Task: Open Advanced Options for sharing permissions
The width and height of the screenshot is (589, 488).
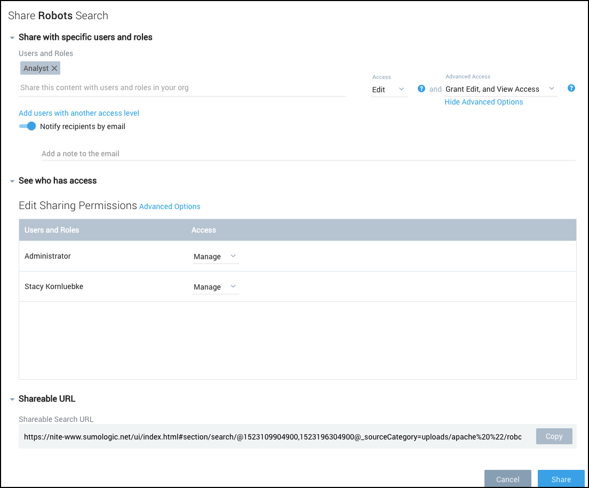Action: click(x=170, y=206)
